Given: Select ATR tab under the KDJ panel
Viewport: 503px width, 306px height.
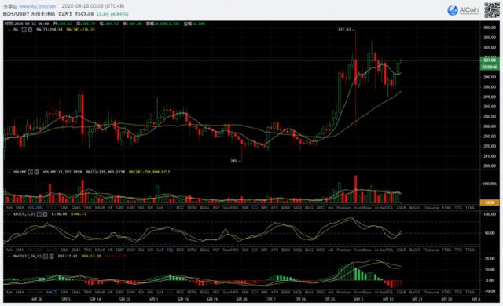Looking at the screenshot, I should 274,250.
